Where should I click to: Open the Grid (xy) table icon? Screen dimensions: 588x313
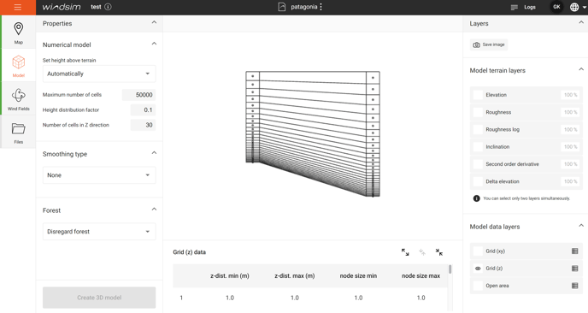(x=574, y=251)
